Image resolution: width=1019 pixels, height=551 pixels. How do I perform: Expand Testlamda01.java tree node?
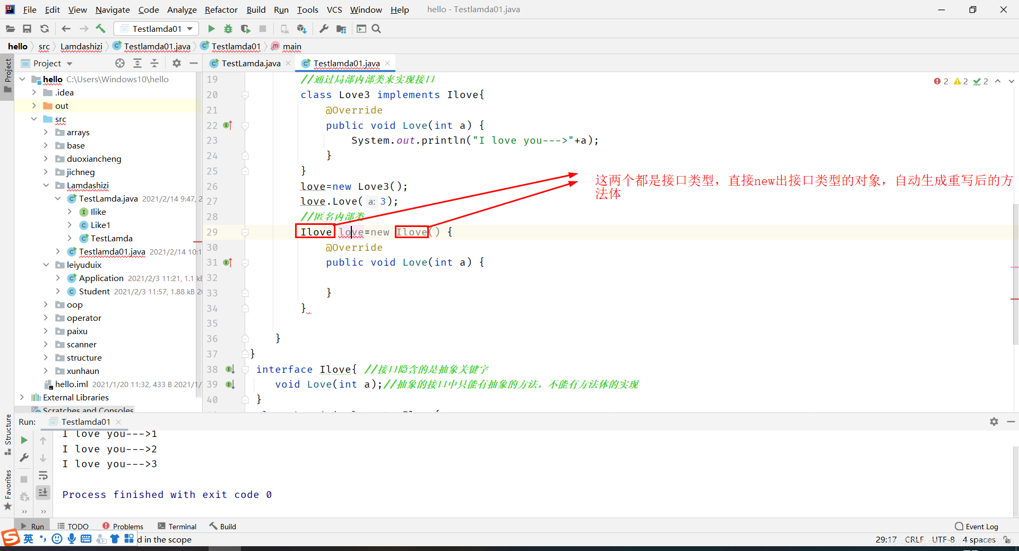coord(58,251)
